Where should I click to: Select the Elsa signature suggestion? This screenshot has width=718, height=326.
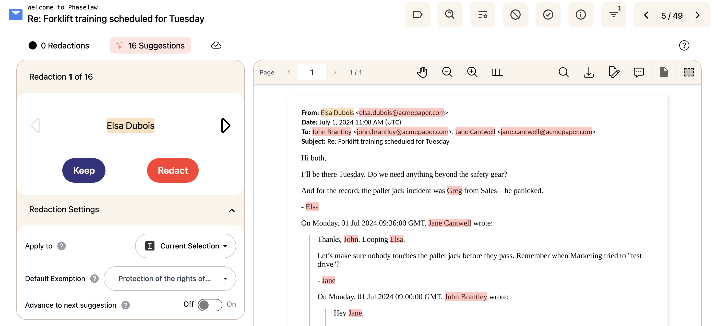click(x=312, y=207)
